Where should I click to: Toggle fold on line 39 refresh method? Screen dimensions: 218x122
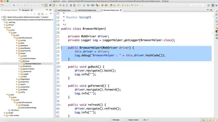click(60, 105)
